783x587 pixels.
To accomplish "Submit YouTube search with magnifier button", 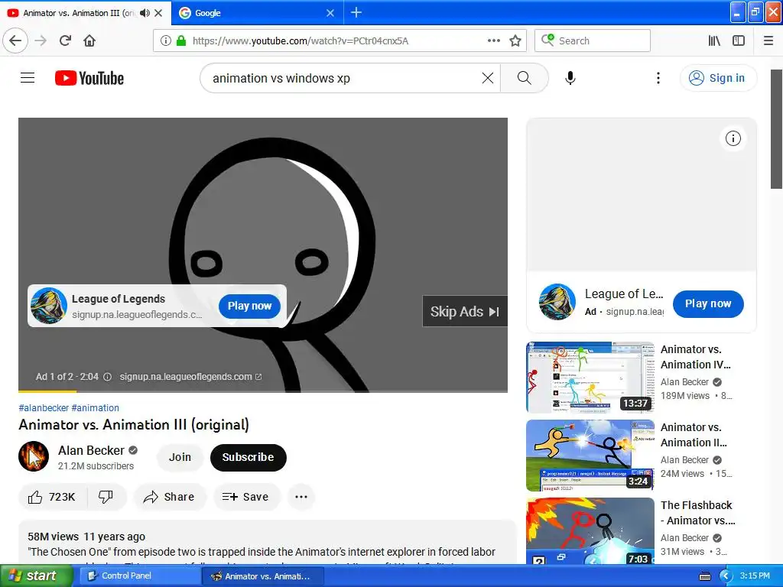I will [525, 78].
